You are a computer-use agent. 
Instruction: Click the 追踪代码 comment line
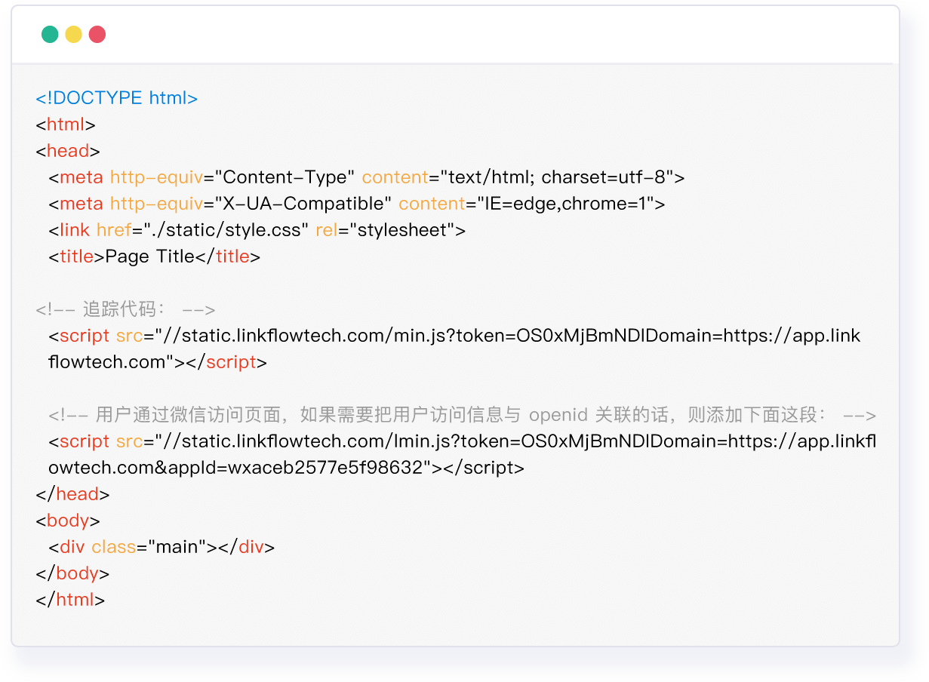pos(125,309)
